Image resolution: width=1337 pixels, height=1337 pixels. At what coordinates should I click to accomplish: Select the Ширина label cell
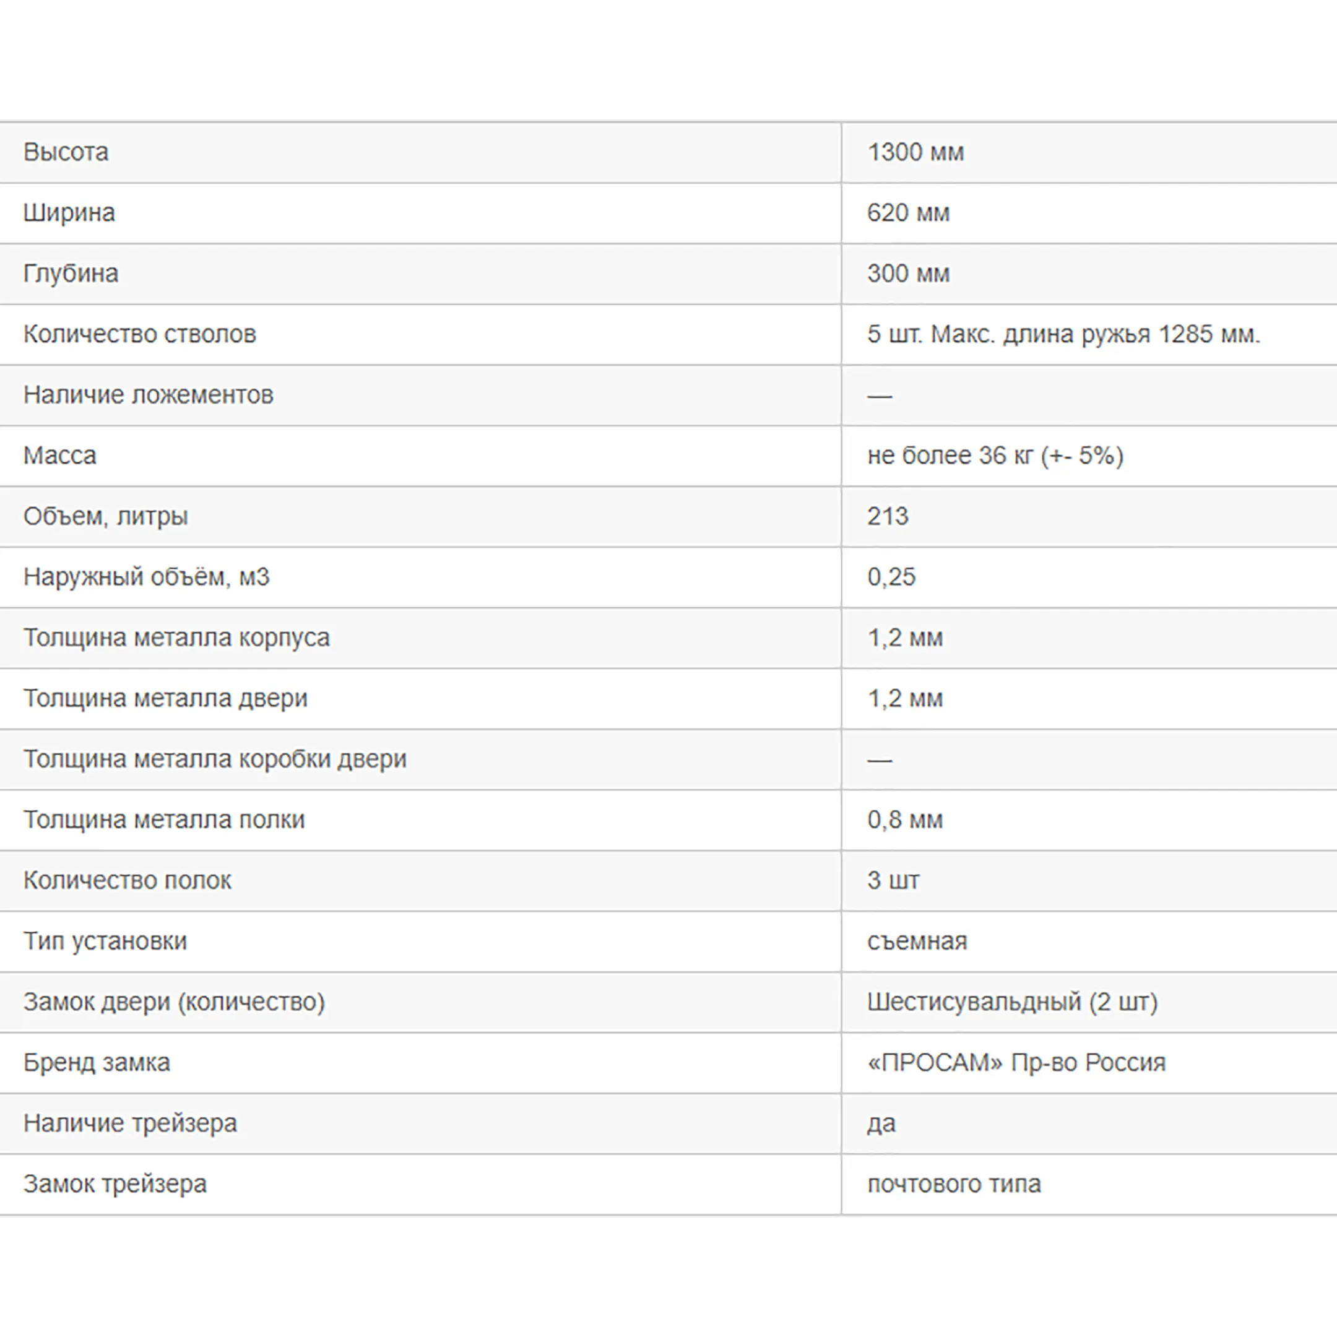(x=69, y=213)
